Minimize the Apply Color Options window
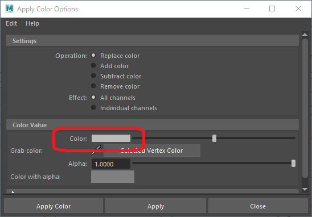312x217 pixels. (247, 9)
